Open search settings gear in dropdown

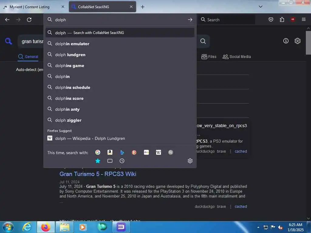(x=190, y=161)
